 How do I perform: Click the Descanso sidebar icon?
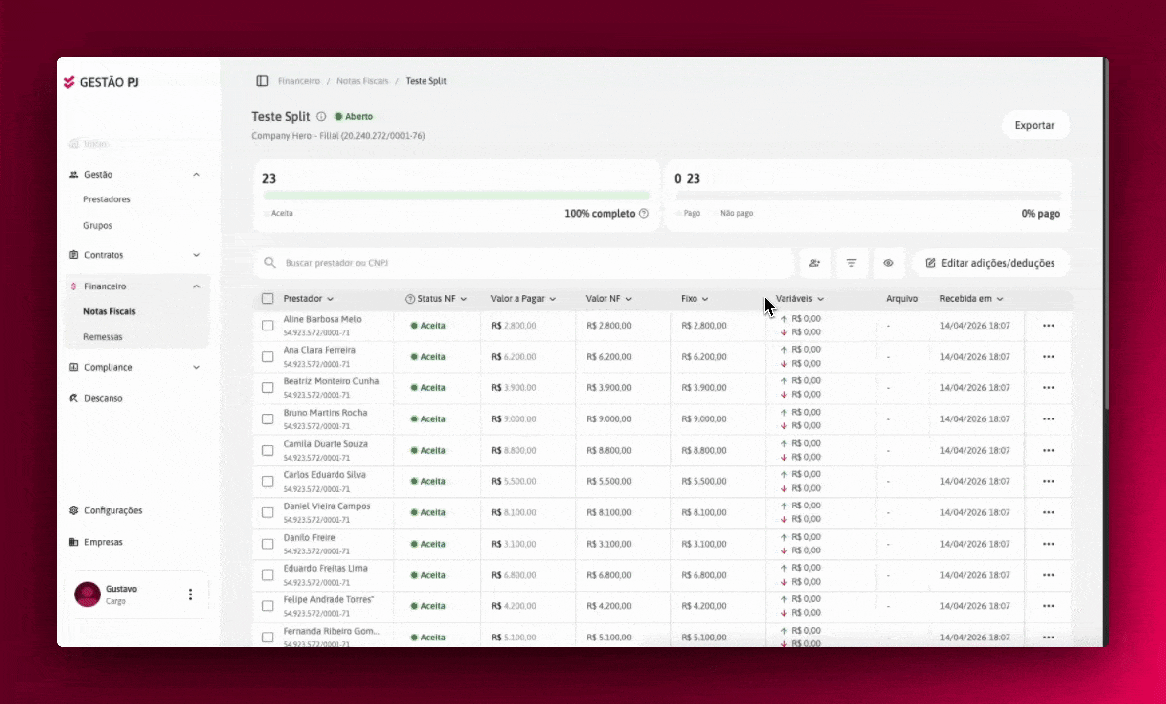click(x=73, y=399)
